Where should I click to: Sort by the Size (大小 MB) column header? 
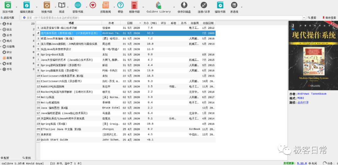tap(150, 23)
